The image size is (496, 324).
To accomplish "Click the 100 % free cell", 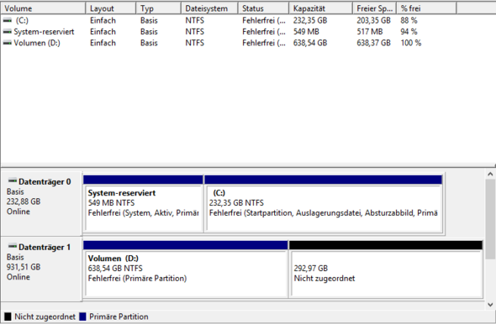I will [x=411, y=43].
